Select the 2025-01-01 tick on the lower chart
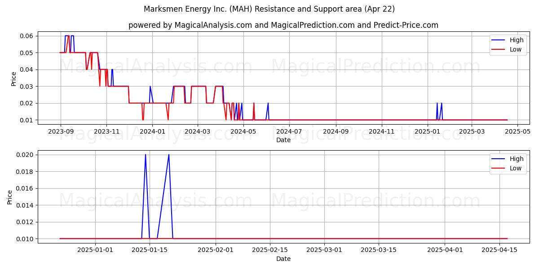Screen dimensions: 539x269 pyautogui.click(x=95, y=251)
